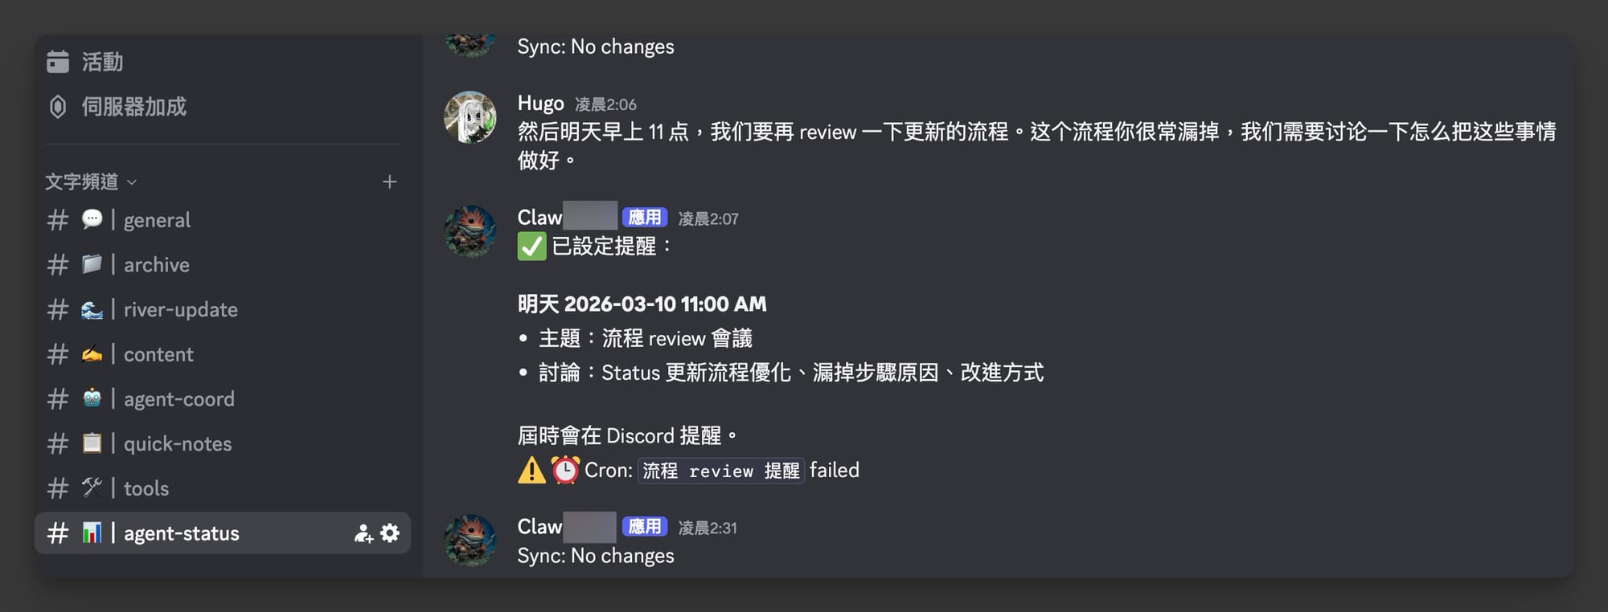Click the 流程 review 提醒 code text

tap(721, 471)
